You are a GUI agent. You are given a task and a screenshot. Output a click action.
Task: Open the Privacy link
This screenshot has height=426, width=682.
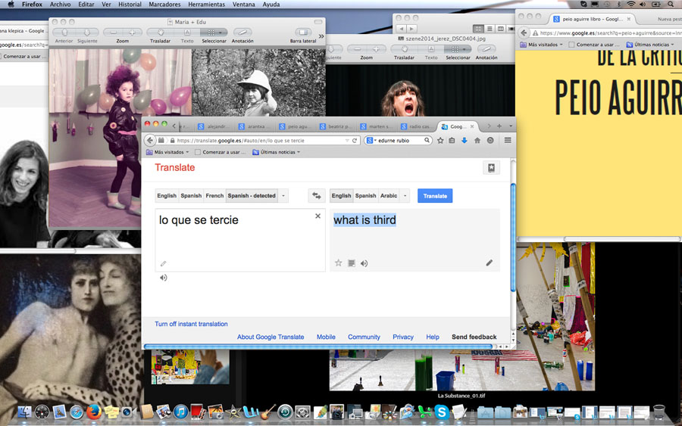coord(403,337)
